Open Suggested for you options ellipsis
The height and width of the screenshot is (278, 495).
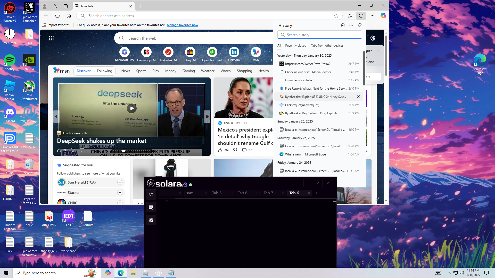tap(122, 165)
